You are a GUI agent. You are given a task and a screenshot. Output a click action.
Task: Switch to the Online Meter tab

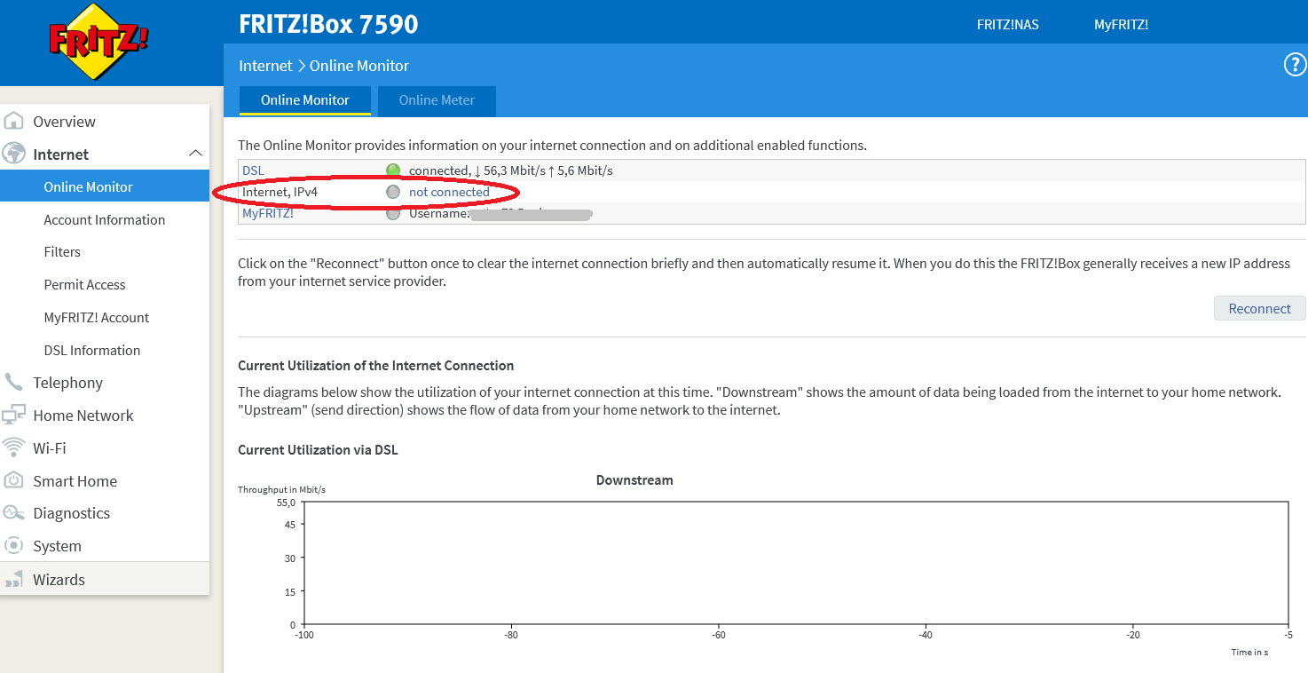click(x=437, y=100)
